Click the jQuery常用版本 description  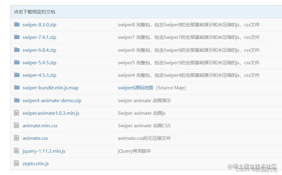(x=134, y=151)
